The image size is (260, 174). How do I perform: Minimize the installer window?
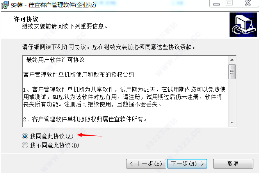(216, 3)
